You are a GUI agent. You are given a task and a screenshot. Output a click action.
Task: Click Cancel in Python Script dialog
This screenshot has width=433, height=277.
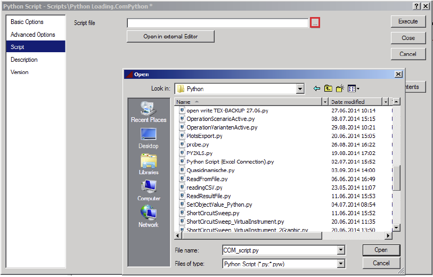tap(408, 54)
